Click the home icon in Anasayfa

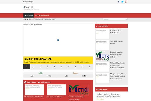[25, 15]
